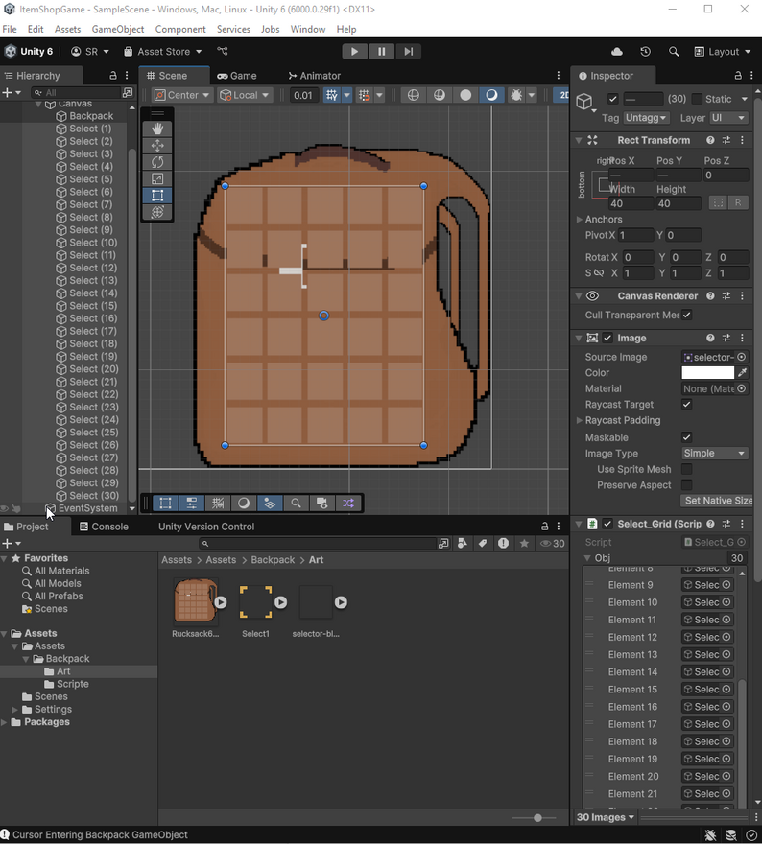The height and width of the screenshot is (844, 762).
Task: Open the package manager branch icon
Action: point(223,52)
